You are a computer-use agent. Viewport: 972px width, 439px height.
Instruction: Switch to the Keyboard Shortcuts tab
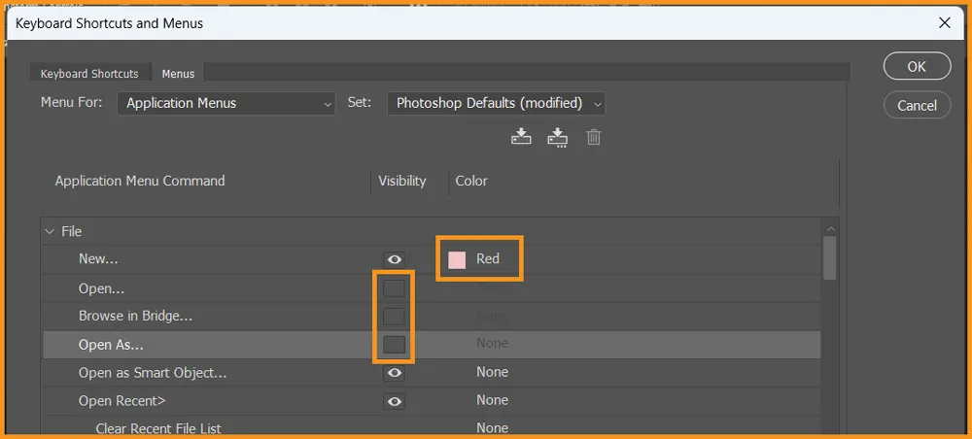pyautogui.click(x=89, y=74)
